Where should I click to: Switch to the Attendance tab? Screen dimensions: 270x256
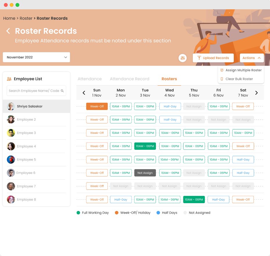[x=90, y=79]
